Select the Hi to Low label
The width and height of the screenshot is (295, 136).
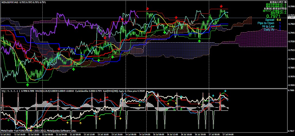click(268, 26)
